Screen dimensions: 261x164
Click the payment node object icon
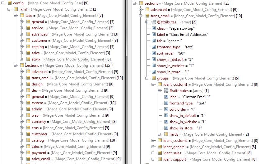click(28, 153)
